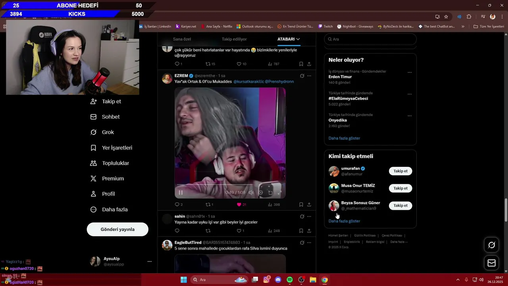Open the Twitch bookmark
Screen dimensions: 508x286
(325, 27)
